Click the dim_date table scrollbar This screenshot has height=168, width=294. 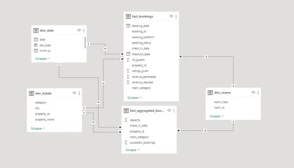pyautogui.click(x=85, y=42)
